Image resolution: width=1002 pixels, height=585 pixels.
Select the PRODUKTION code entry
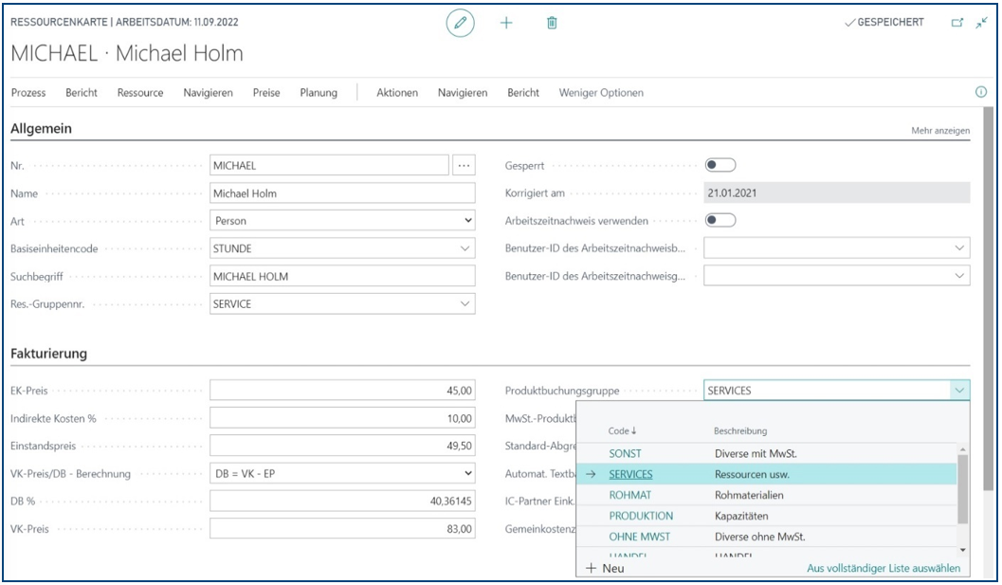[641, 516]
